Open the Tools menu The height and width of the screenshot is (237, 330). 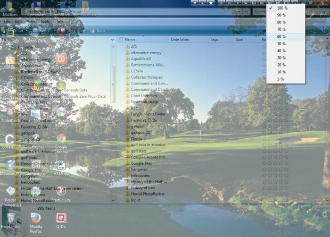click(x=45, y=21)
